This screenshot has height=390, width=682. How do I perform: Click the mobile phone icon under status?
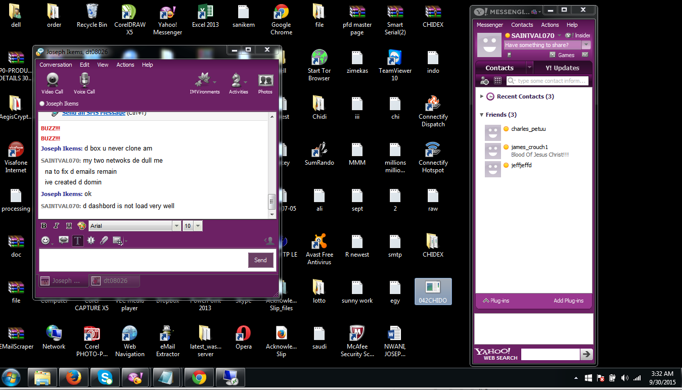click(x=509, y=55)
